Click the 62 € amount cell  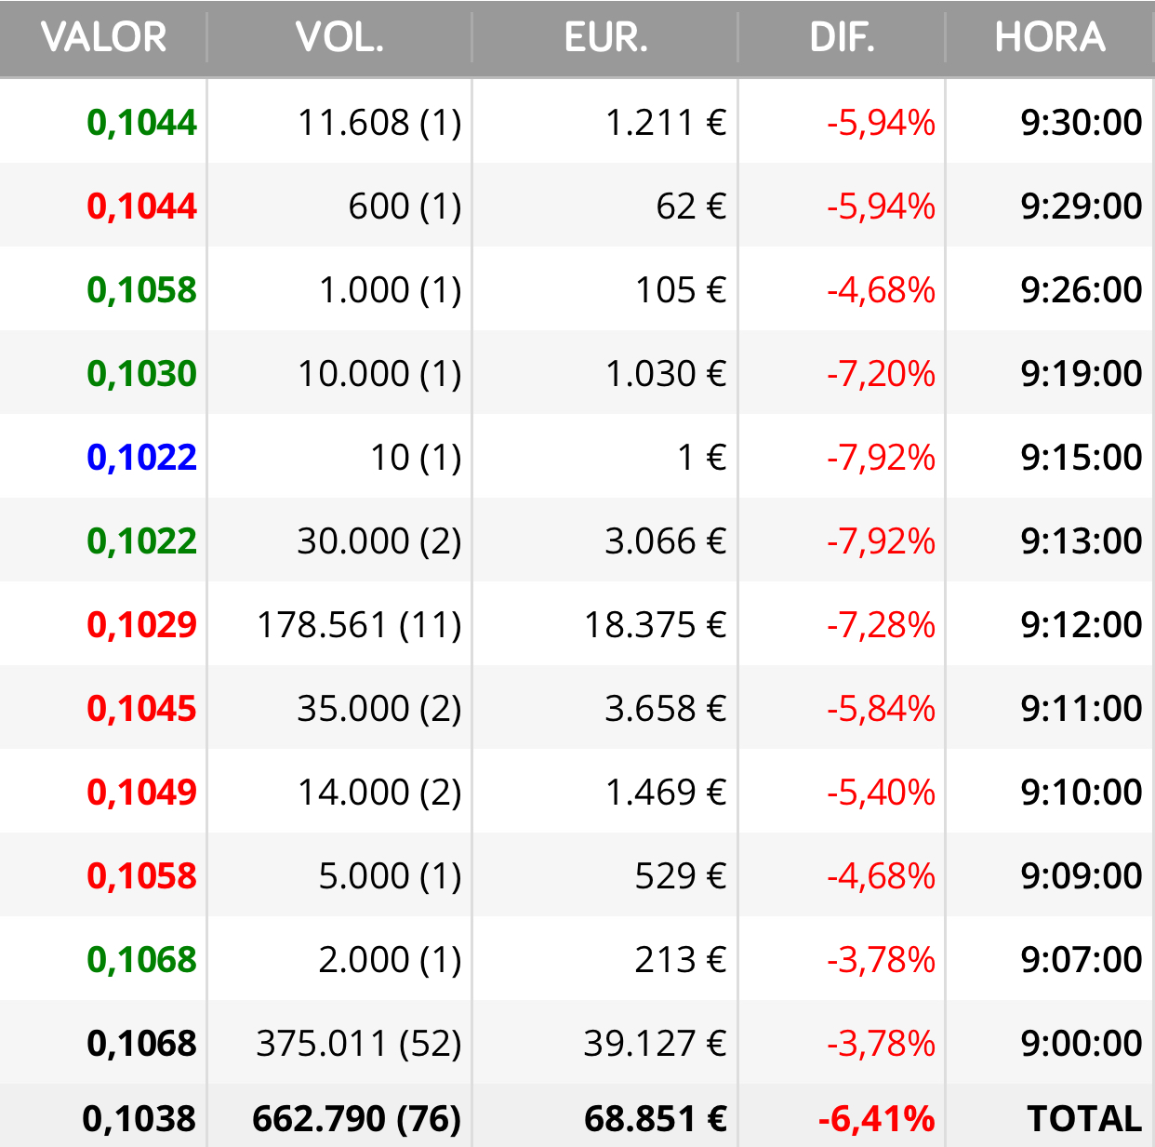coord(691,206)
